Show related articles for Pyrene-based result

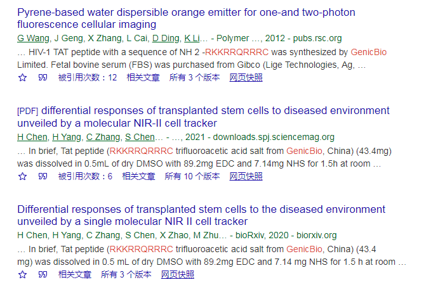pyautogui.click(x=143, y=77)
